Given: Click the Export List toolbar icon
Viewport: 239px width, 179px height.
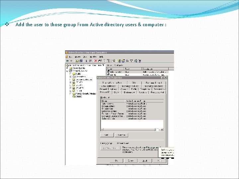Looking at the screenshot, I should pyautogui.click(x=108, y=61).
